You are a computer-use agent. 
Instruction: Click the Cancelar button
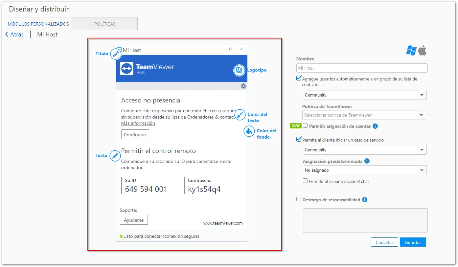coord(384,242)
